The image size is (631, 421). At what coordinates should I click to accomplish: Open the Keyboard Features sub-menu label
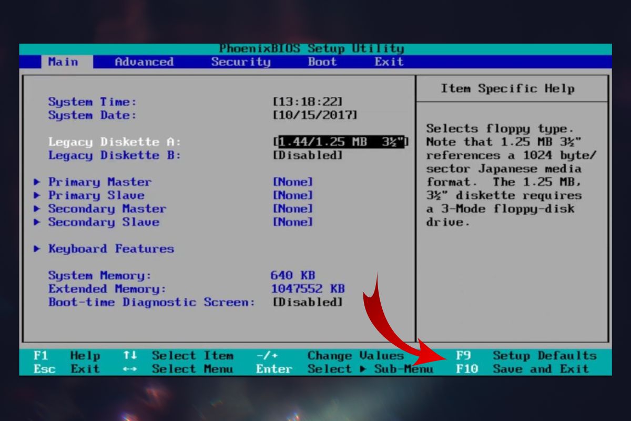click(x=111, y=249)
